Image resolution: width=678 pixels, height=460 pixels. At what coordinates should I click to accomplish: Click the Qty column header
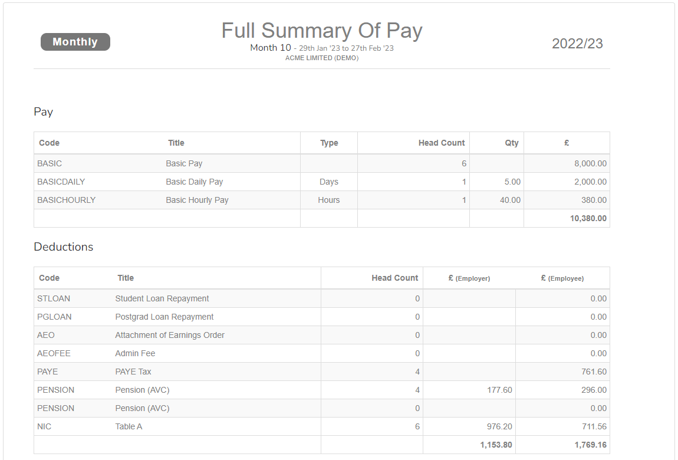tap(511, 143)
